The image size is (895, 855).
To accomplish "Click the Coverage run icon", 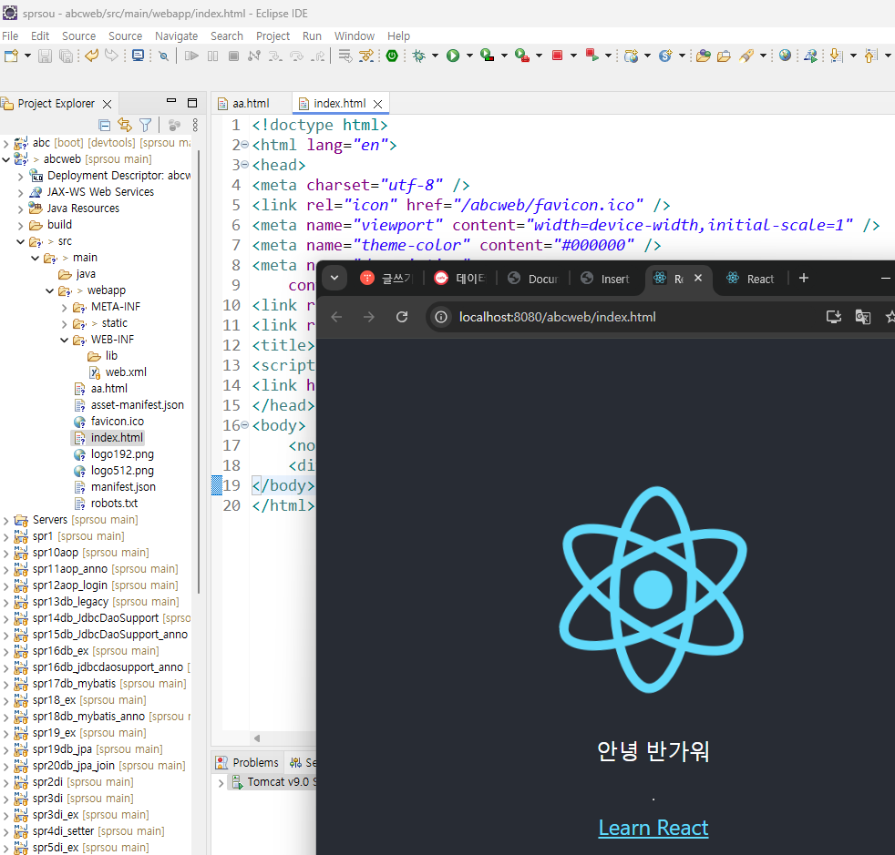I will click(x=487, y=56).
